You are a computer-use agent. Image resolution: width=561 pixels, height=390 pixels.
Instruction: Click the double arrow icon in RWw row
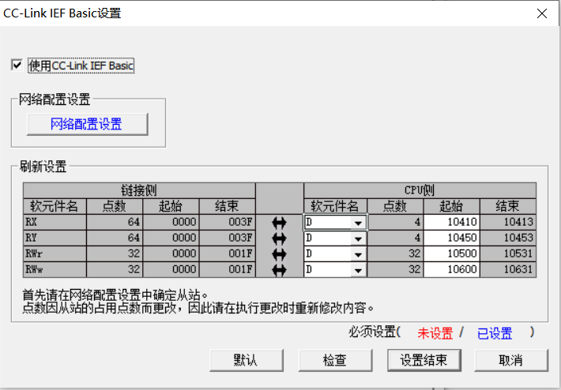pyautogui.click(x=279, y=270)
